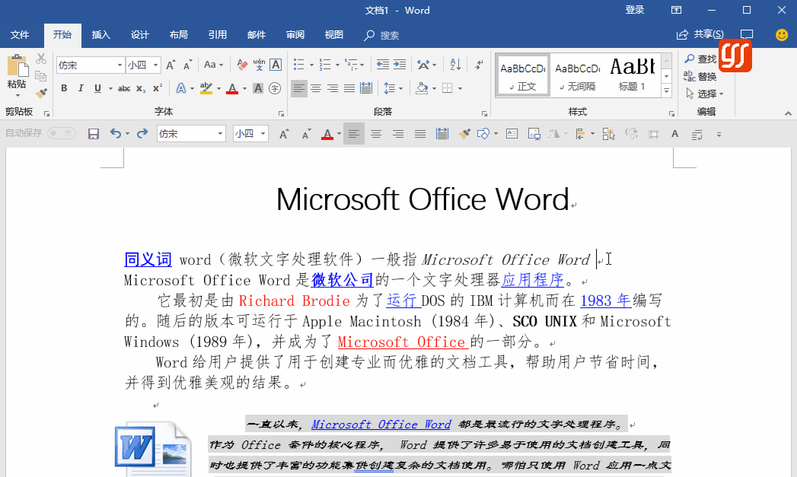Click the Format Painter brush icon
The width and height of the screenshot is (797, 477).
pos(41,93)
